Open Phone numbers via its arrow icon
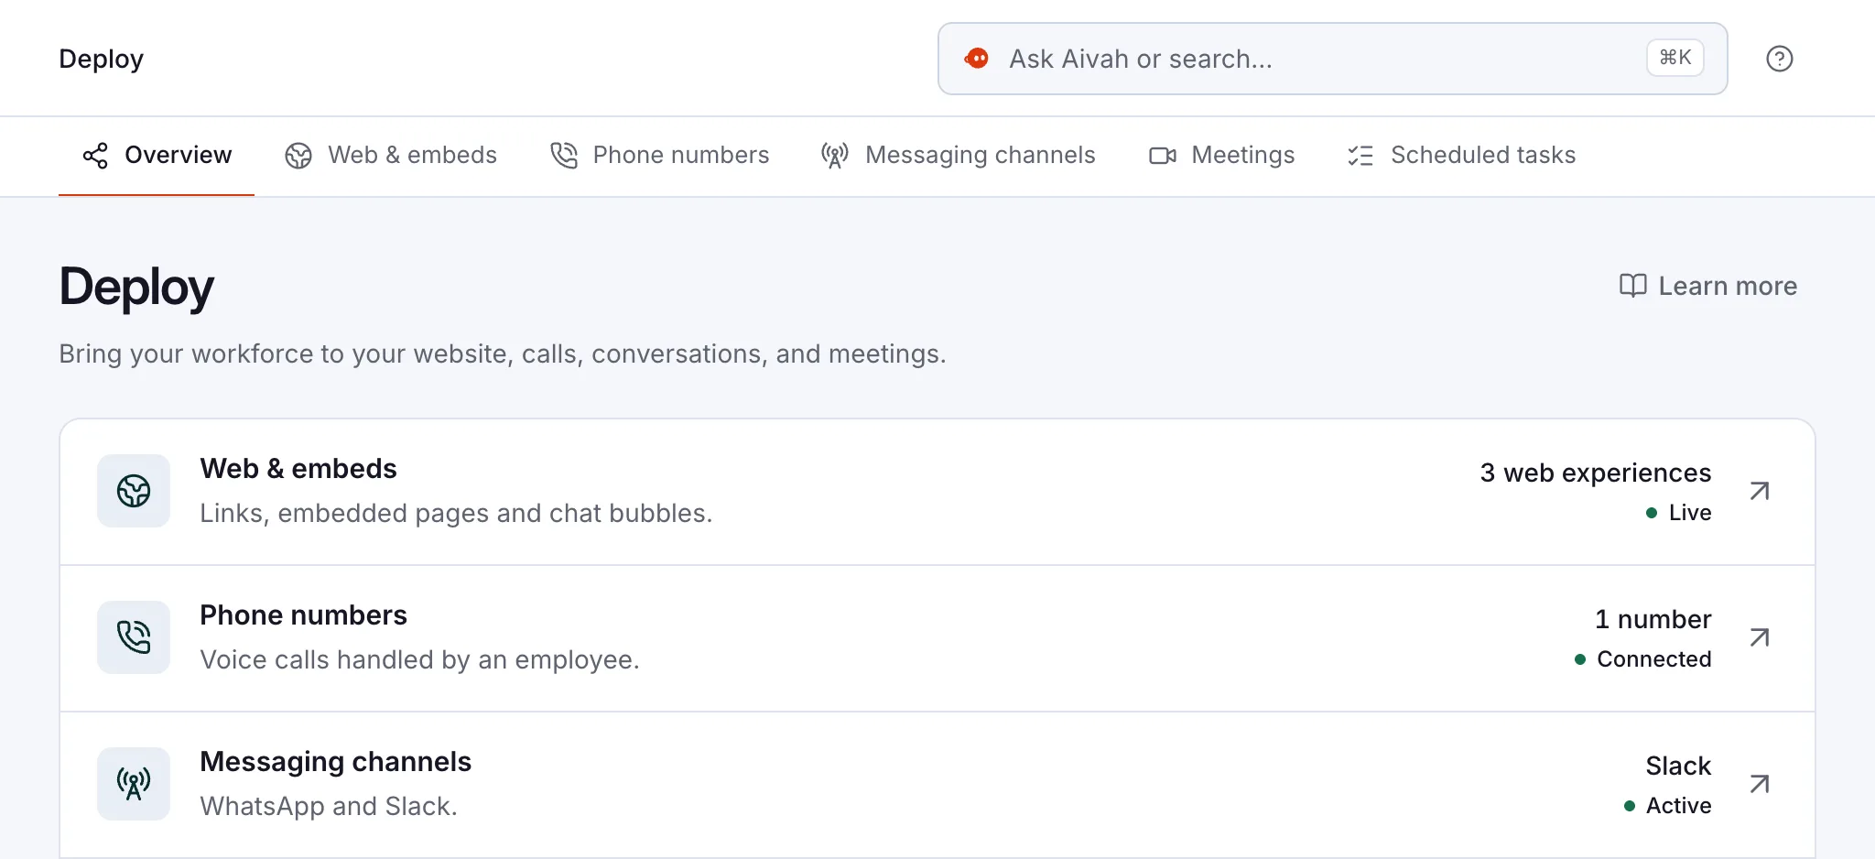 [x=1759, y=637]
